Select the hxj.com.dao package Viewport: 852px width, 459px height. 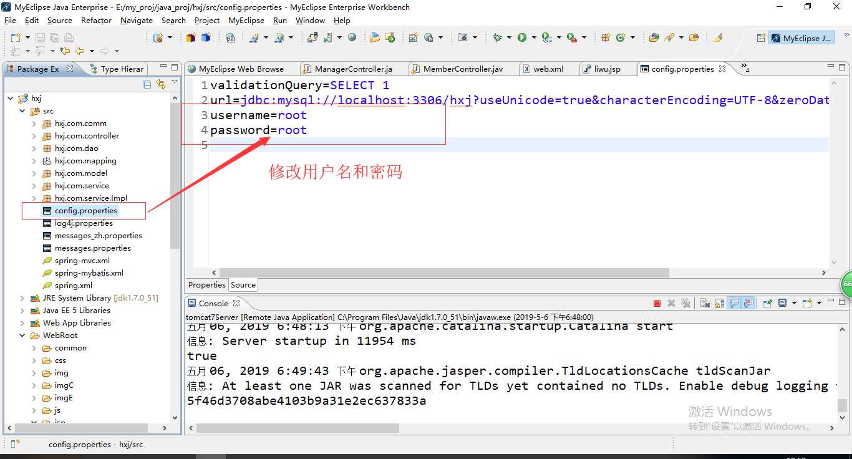(x=70, y=148)
